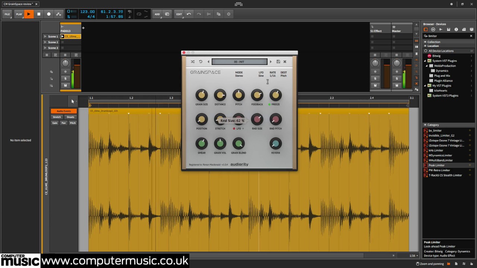Open the FILE menu
477x268 pixels.
(x=7, y=14)
